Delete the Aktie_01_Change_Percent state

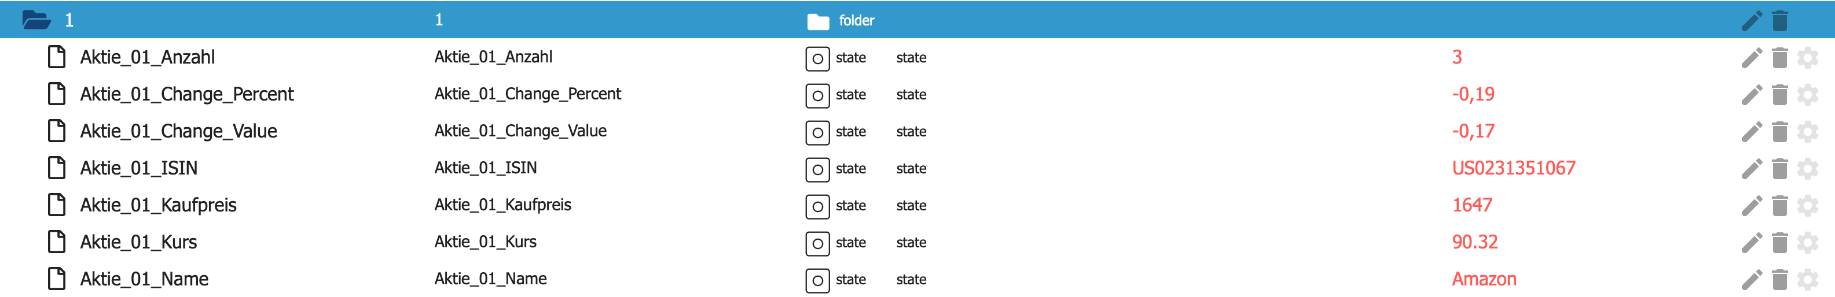(1779, 95)
